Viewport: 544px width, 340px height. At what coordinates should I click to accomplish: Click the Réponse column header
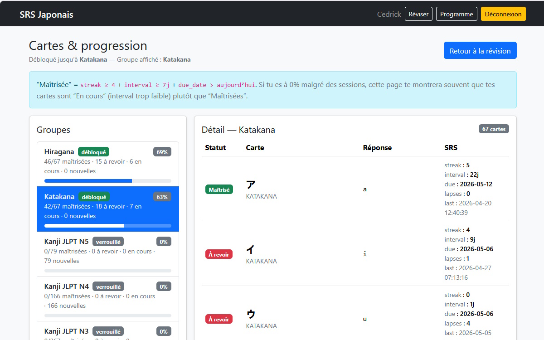377,147
